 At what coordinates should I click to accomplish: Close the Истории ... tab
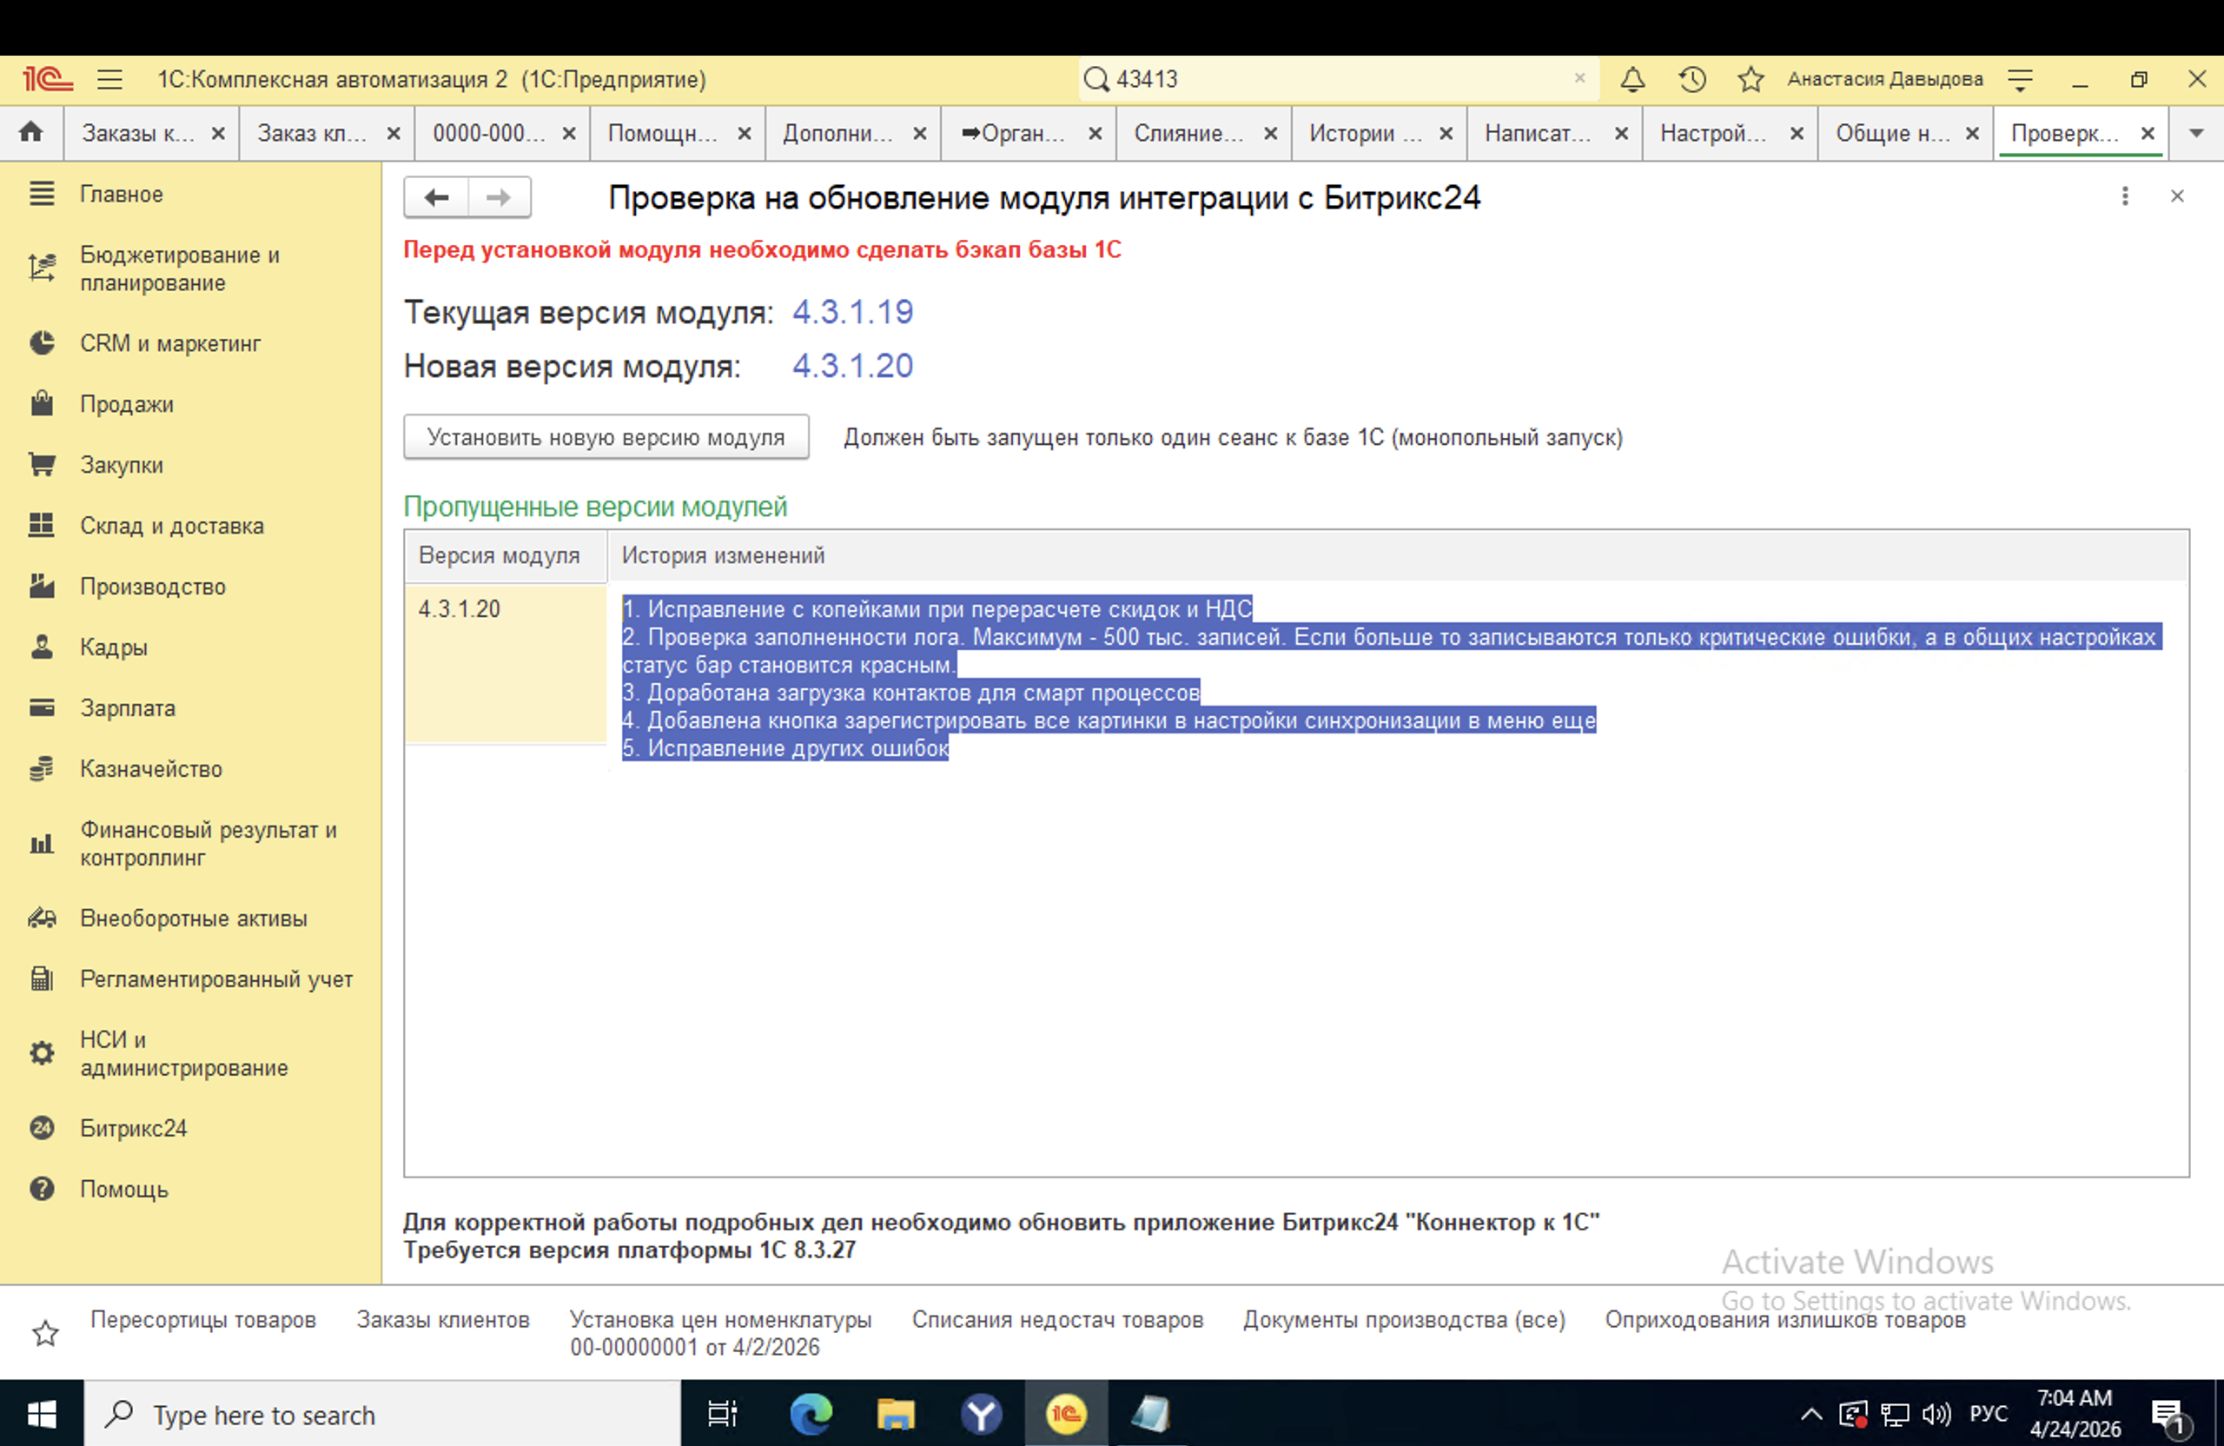coord(1446,133)
